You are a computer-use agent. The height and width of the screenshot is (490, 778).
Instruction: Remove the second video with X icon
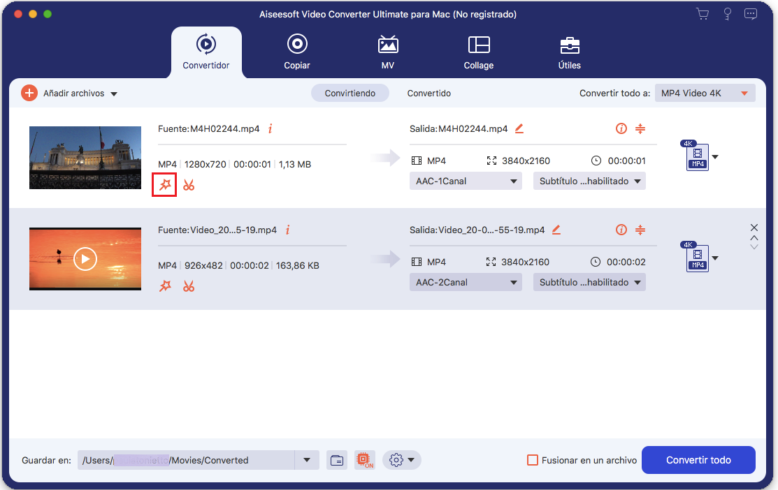coord(754,228)
